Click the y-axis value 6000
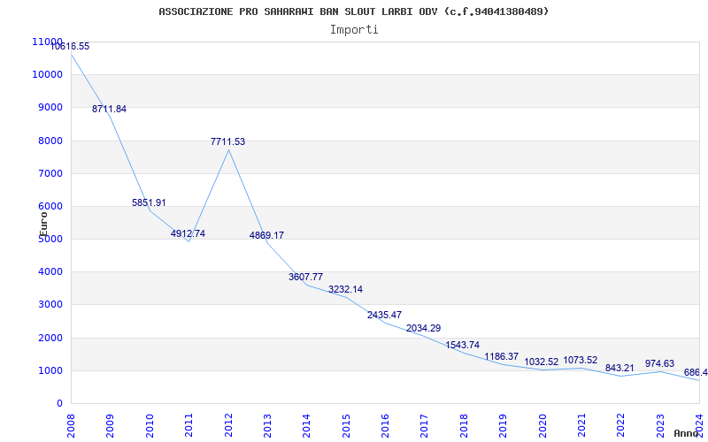Image resolution: width=708 pixels, height=442 pixels. tap(50, 206)
